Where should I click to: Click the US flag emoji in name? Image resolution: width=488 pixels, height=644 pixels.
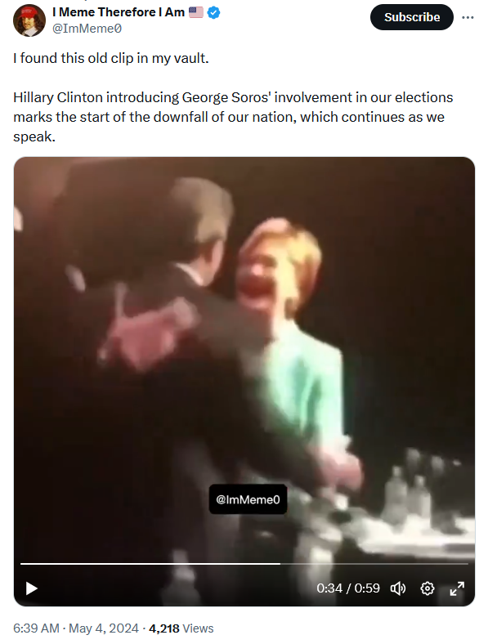point(196,13)
